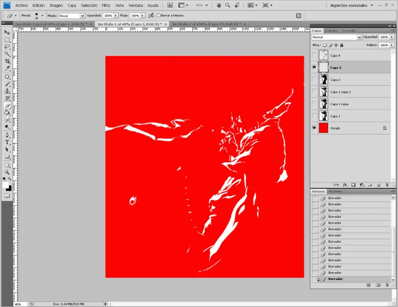Create new snapshot in History panel
This screenshot has height=307, width=398.
[x=378, y=285]
